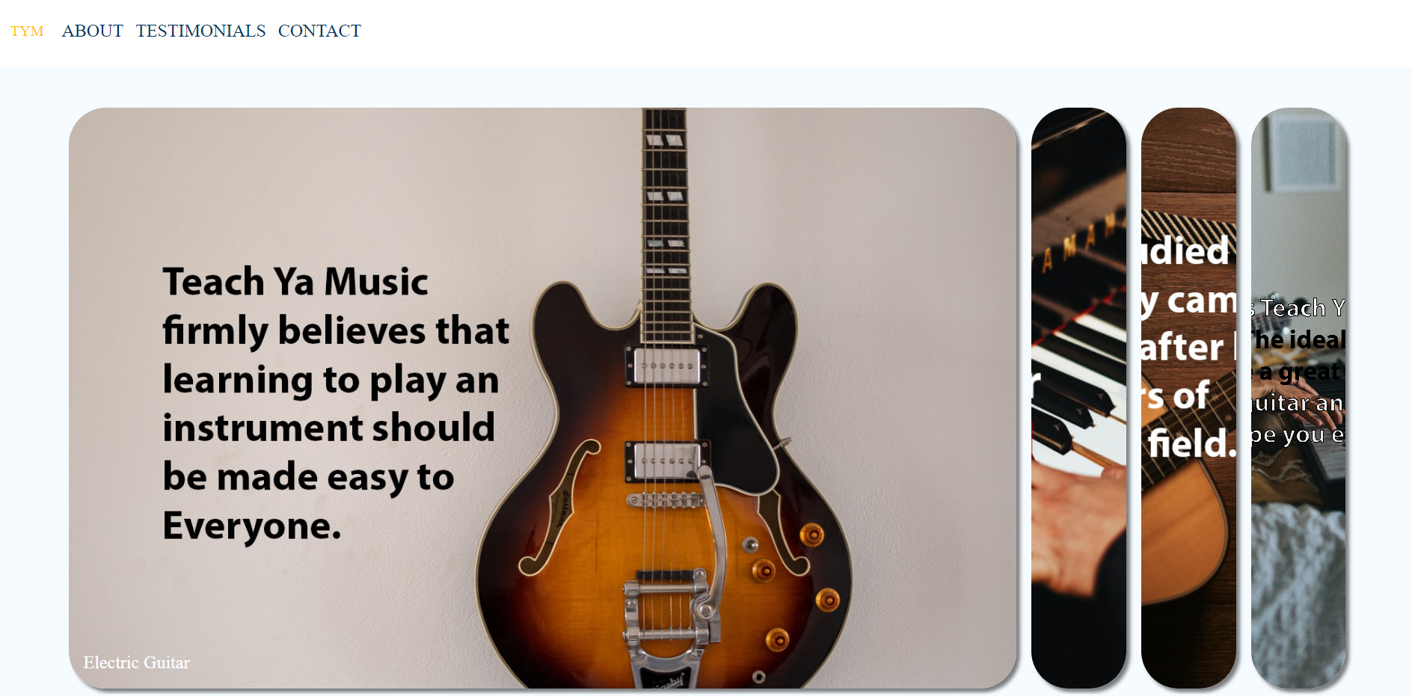This screenshot has height=696, width=1412.
Task: Expand the grey bedroom panel on far right
Action: (x=1298, y=398)
